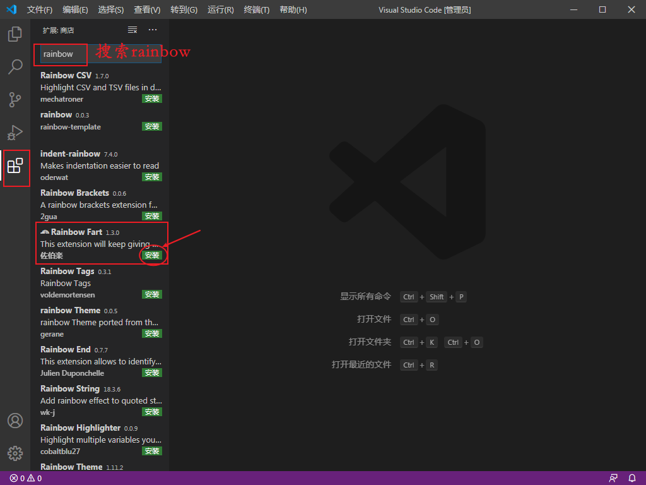Open Source Control view
The width and height of the screenshot is (646, 485).
15,99
